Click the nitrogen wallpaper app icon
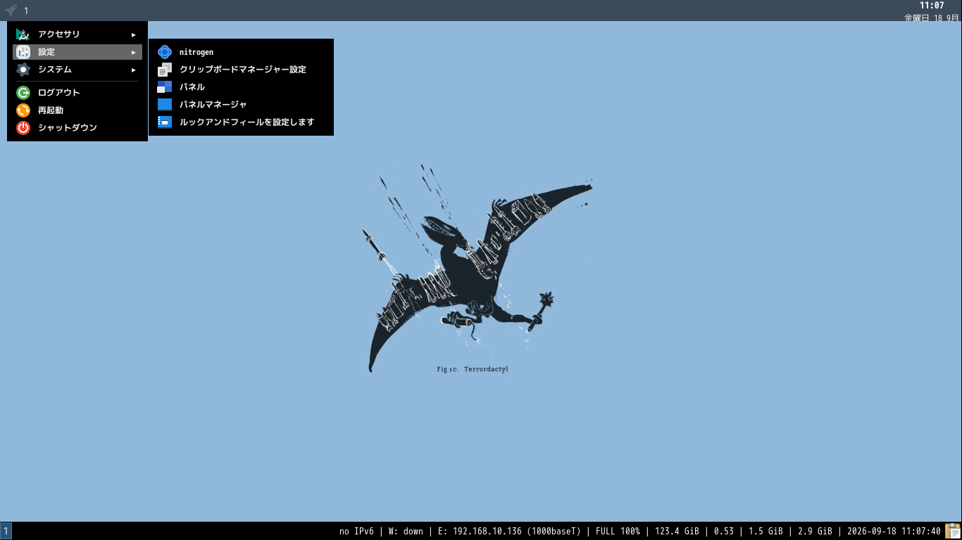Image resolution: width=962 pixels, height=540 pixels. [165, 52]
